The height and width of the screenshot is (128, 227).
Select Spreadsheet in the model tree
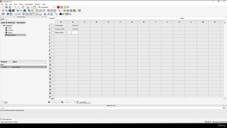pyautogui.click(x=12, y=35)
